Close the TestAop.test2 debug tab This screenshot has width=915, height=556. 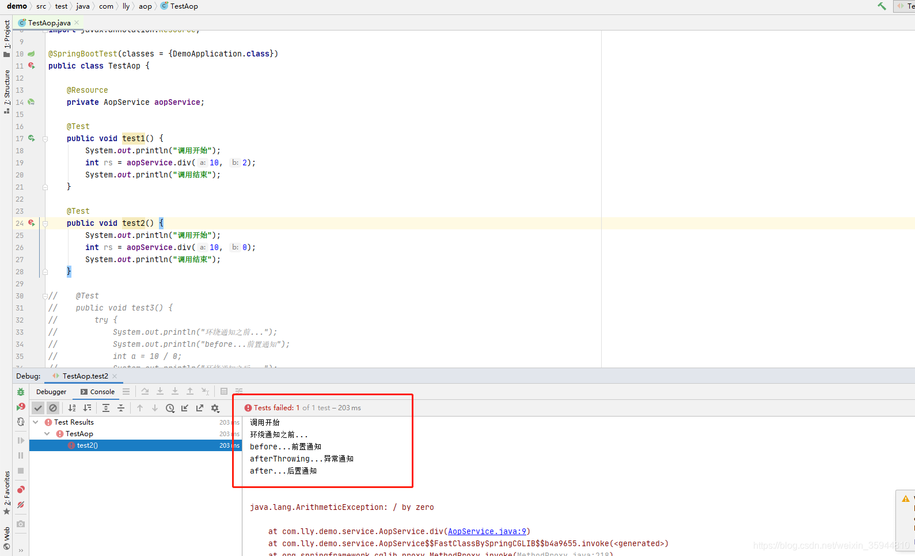coord(115,376)
